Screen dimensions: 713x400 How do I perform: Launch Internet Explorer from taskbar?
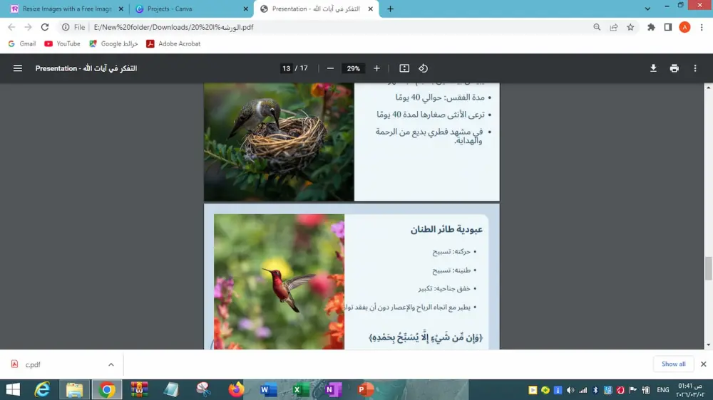(x=42, y=389)
